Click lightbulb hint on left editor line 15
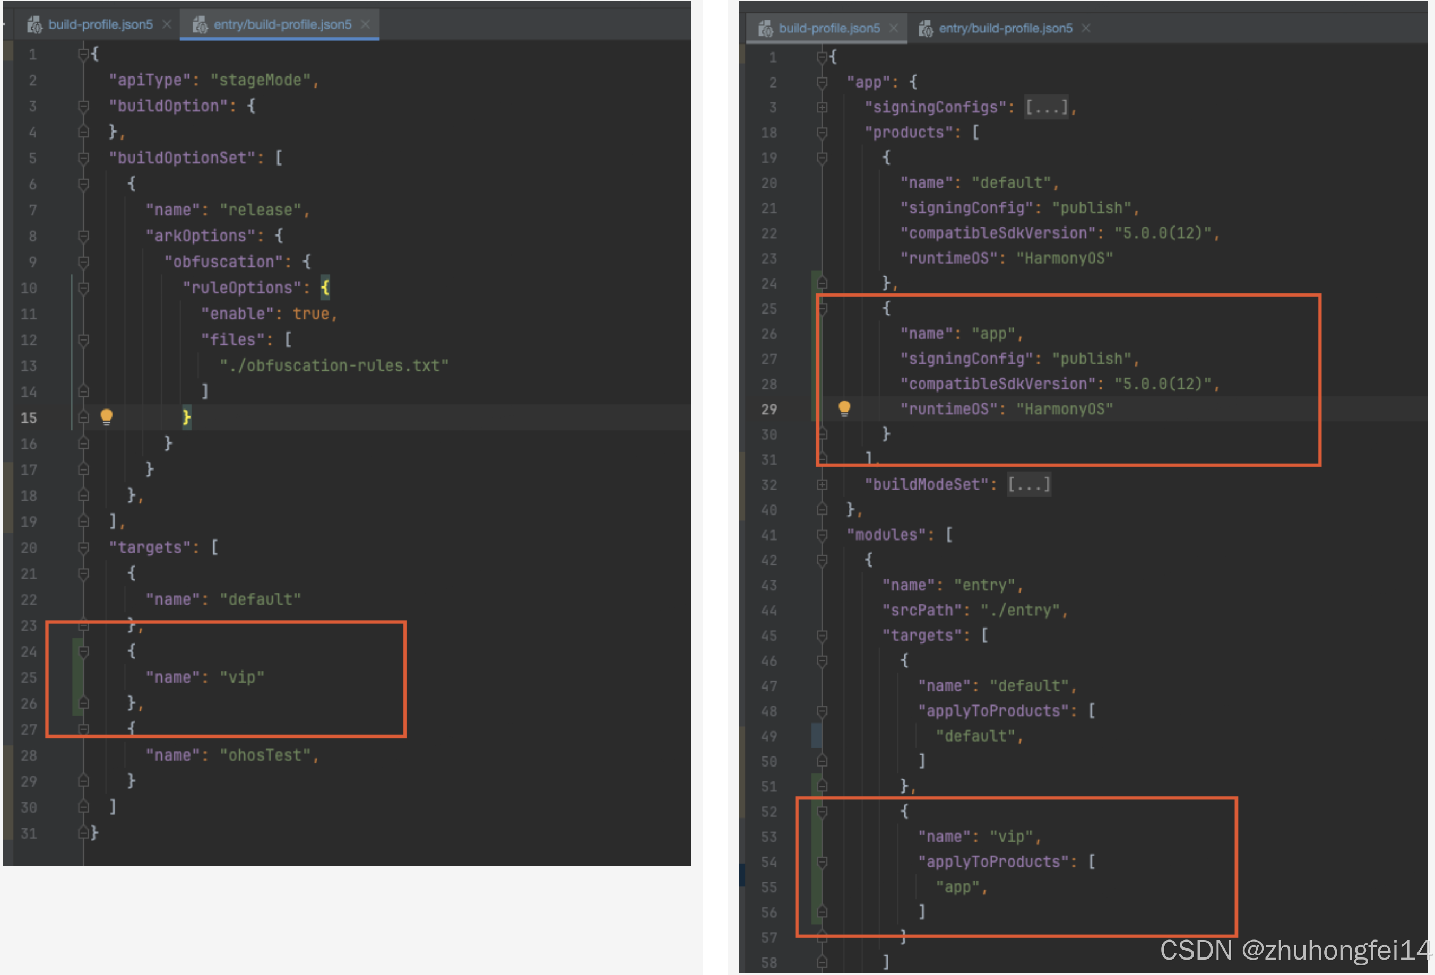The image size is (1435, 975). click(x=106, y=416)
